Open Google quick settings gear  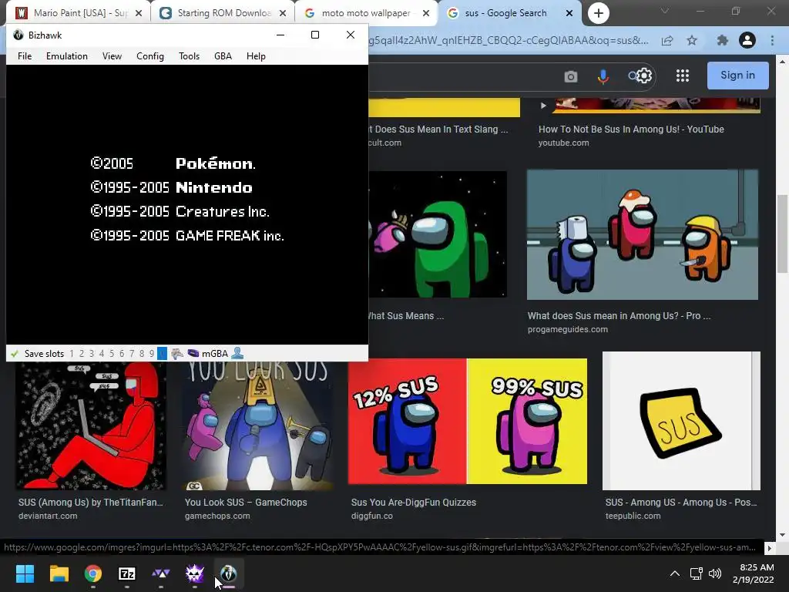click(x=644, y=76)
